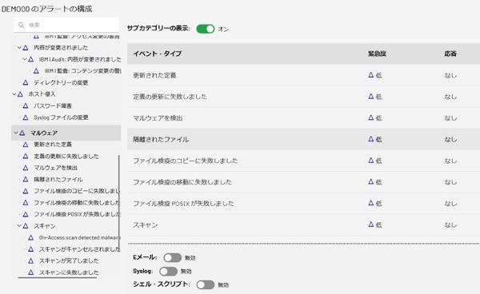Collapse the ホスト侵入 tree node chevron
Image resolution: width=480 pixels, height=294 pixels.
14,94
